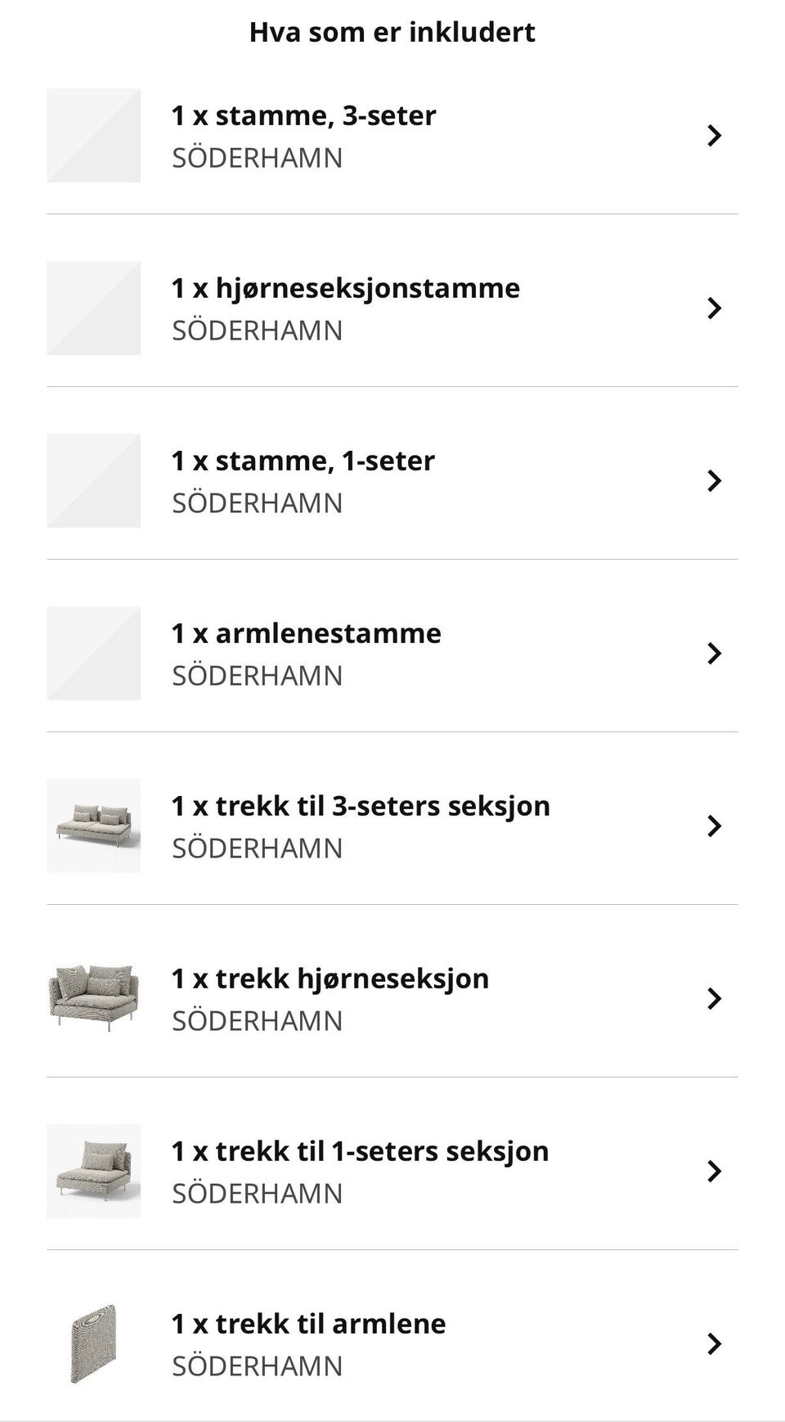Click the placeholder image for stamme, 3-seter
The height and width of the screenshot is (1422, 785).
[93, 136]
